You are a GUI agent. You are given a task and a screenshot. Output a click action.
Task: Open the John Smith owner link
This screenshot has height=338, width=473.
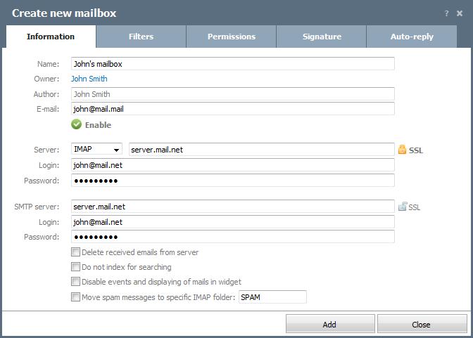pyautogui.click(x=89, y=79)
